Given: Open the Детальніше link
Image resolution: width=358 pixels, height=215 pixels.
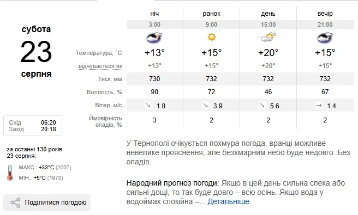Looking at the screenshot, I should tap(228, 201).
